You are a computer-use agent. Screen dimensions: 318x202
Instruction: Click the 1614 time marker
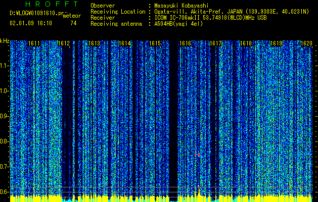click(124, 43)
